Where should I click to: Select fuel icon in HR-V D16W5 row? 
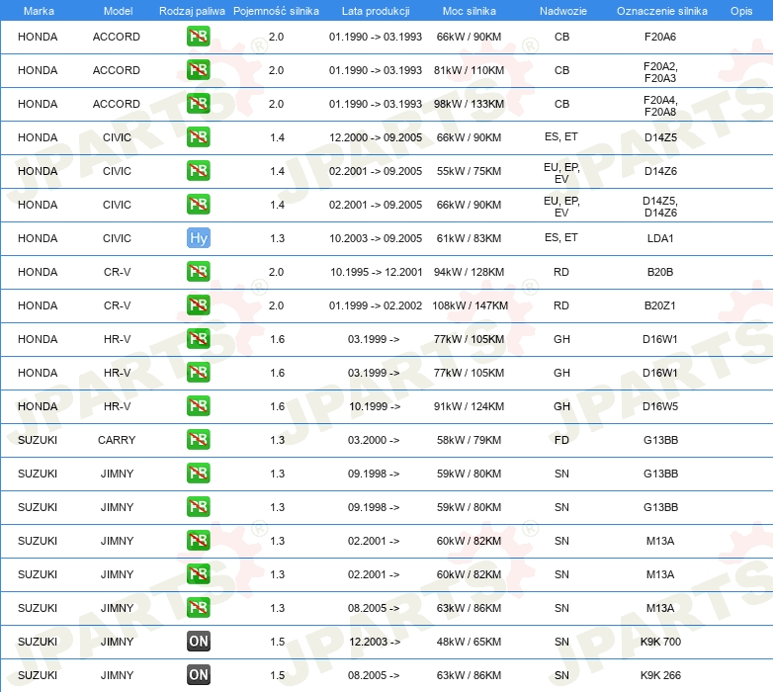pyautogui.click(x=198, y=406)
